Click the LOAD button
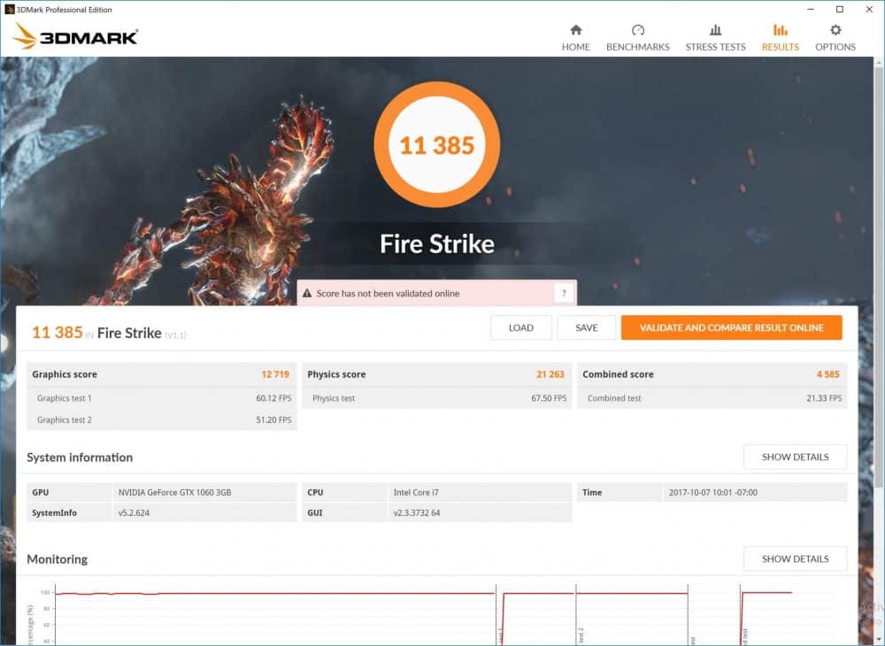 point(521,327)
